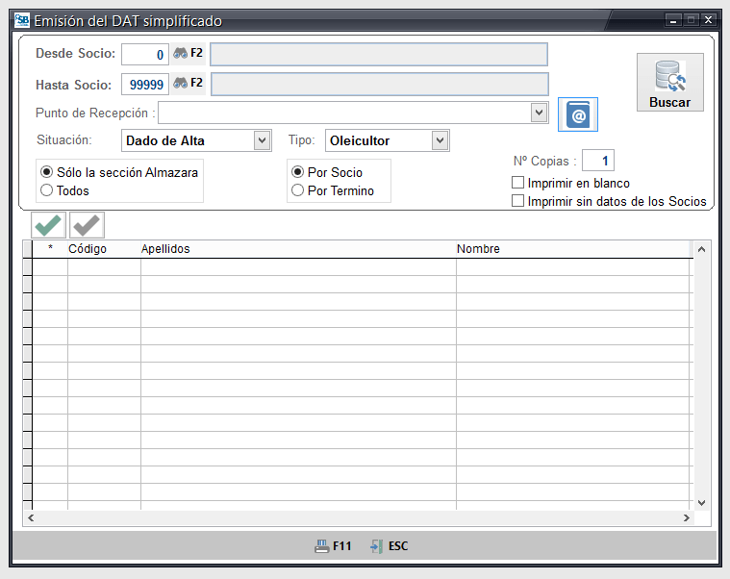Select Sólo la sección Almazara option
The width and height of the screenshot is (730, 579).
point(46,172)
